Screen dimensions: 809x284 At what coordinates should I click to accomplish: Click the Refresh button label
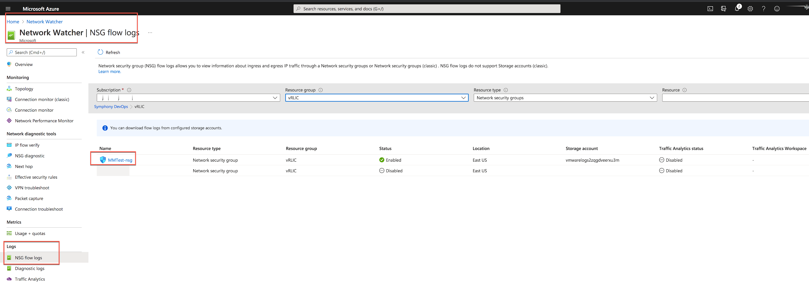click(113, 52)
